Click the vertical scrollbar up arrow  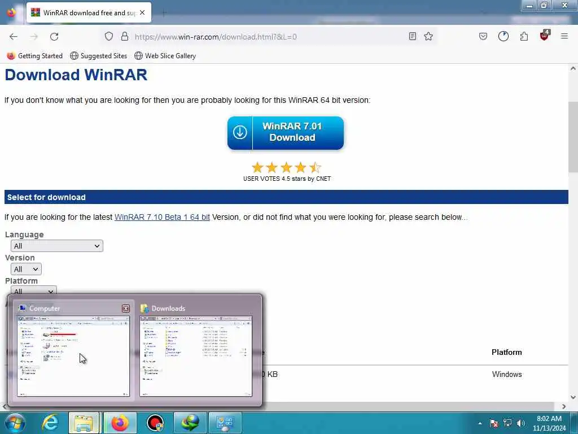[573, 68]
